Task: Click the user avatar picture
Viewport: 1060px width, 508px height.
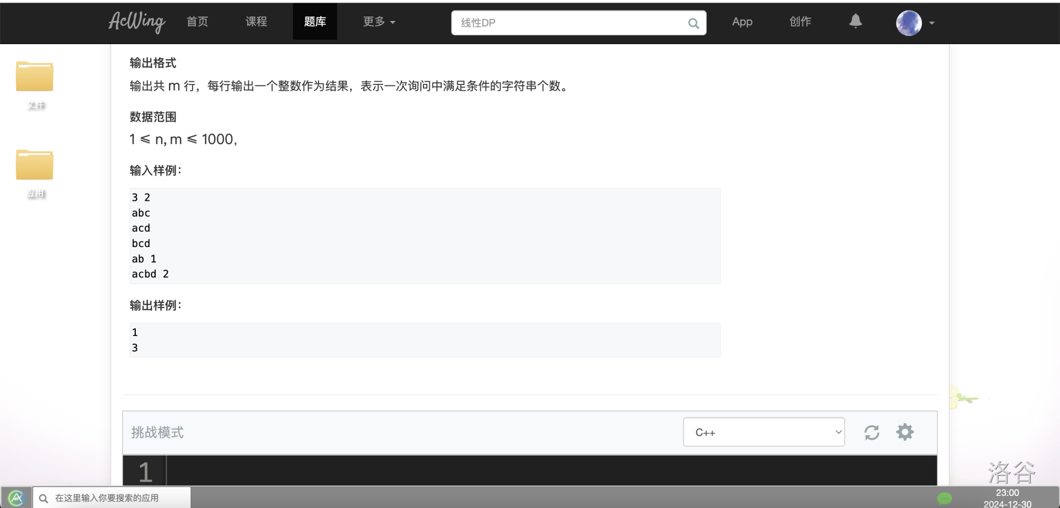Action: click(909, 23)
